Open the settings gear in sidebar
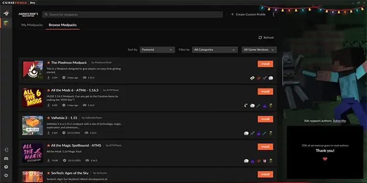Image resolution: width=367 pixels, height=183 pixels. point(6,175)
